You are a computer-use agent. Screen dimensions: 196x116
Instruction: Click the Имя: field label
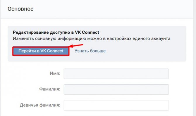click(55, 73)
